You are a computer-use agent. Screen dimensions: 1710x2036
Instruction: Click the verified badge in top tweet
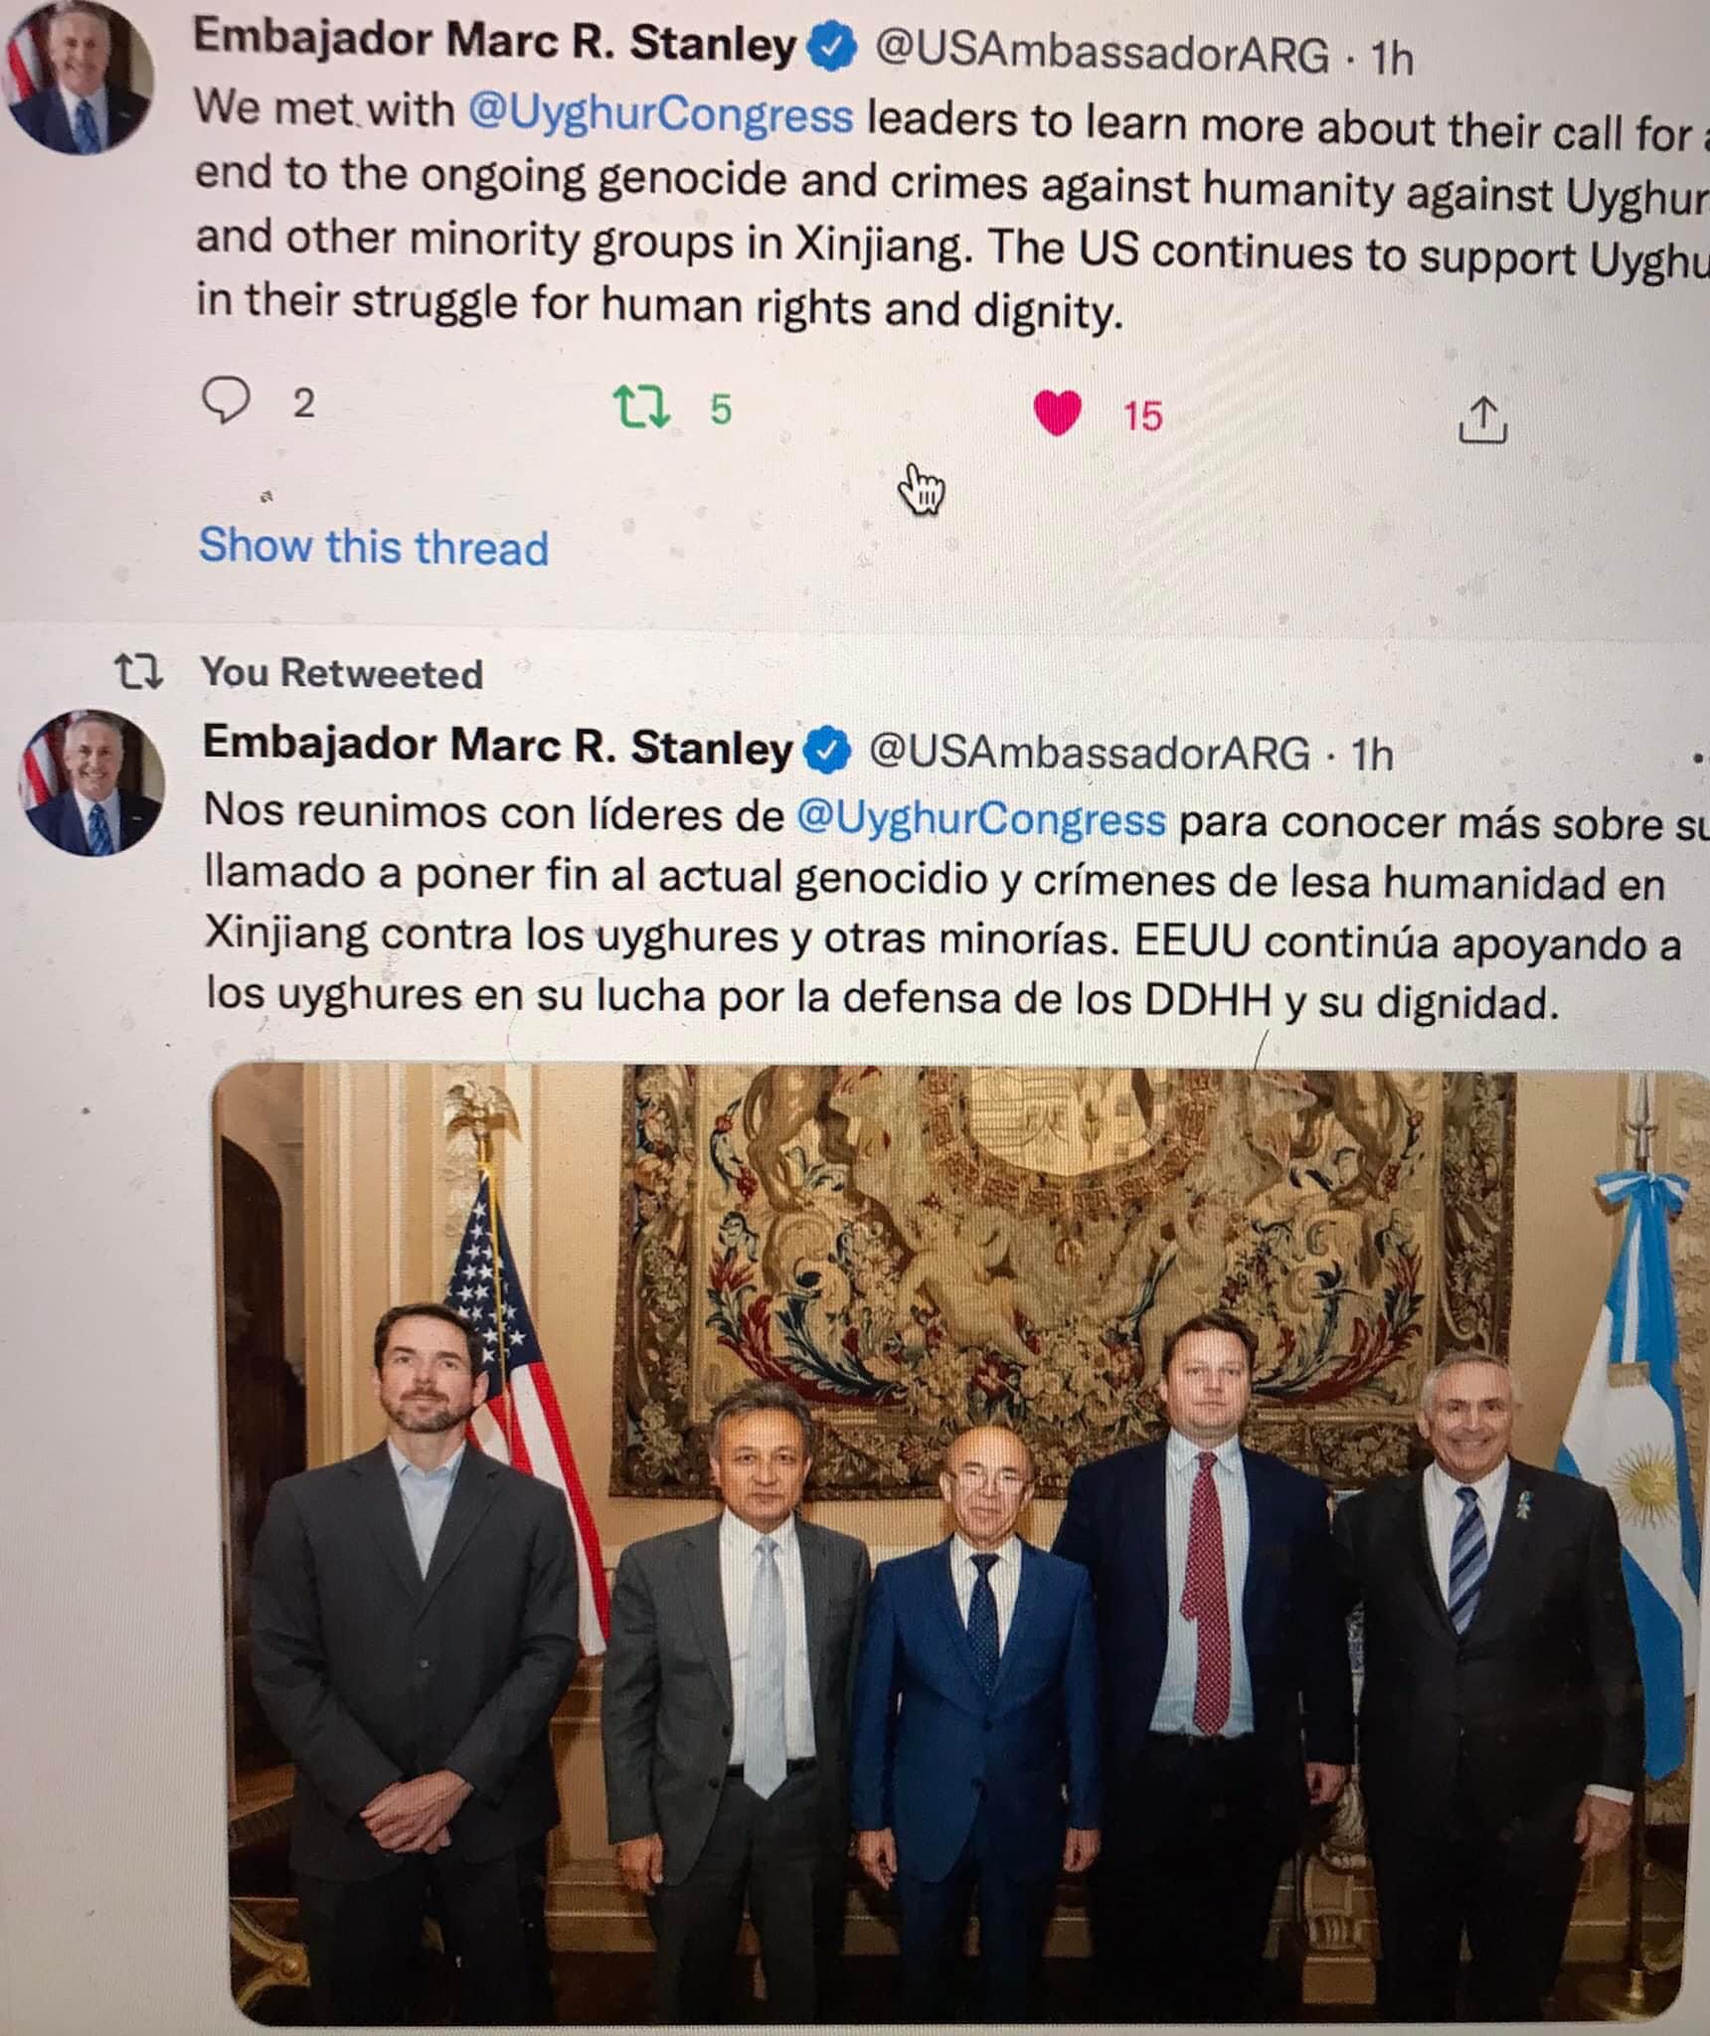tap(831, 48)
